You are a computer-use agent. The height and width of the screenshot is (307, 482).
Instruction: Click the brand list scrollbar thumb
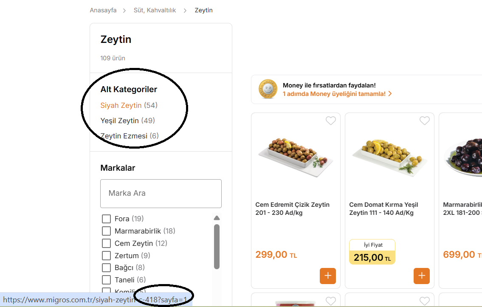point(217,246)
